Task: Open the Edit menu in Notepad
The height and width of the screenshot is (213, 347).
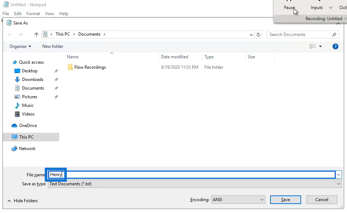Action: click(x=18, y=14)
